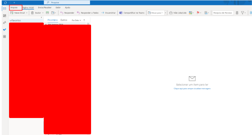This screenshot has height=135, width=252.
Task: Click the Send/Receive sync icon in title bar
Action: [x=5, y=2]
